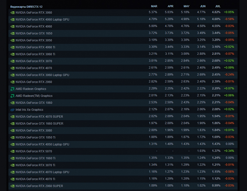247x191 pixels.
Task: Select the JUL column header
Action: click(217, 6)
